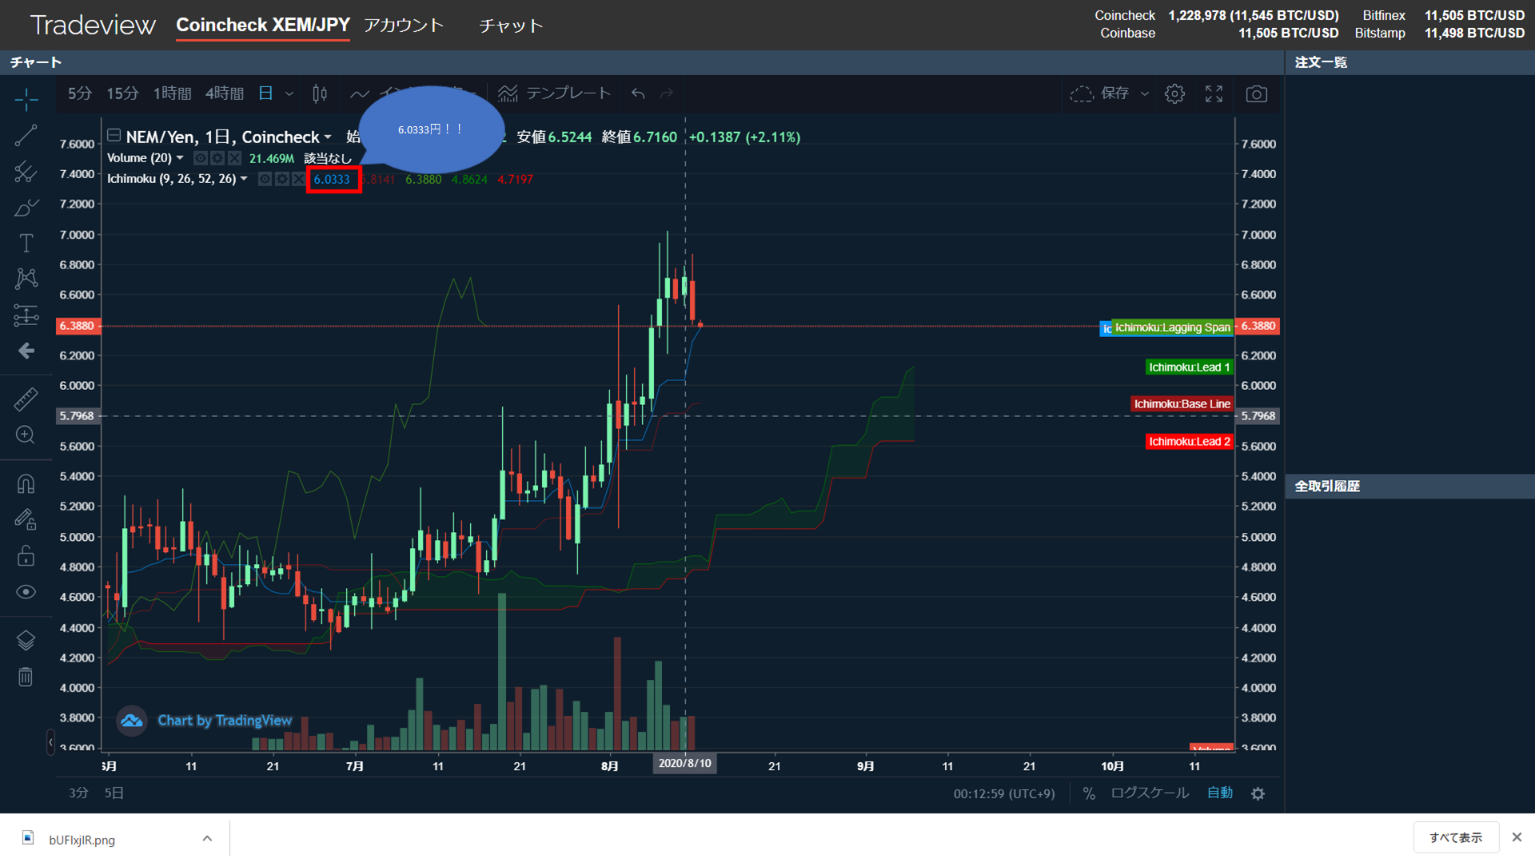Toggle percentage scale mode

1089,793
